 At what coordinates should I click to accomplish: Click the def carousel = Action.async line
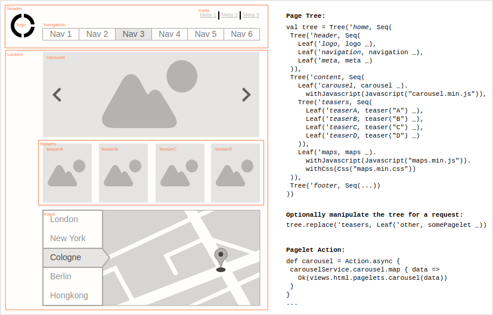coord(343,261)
